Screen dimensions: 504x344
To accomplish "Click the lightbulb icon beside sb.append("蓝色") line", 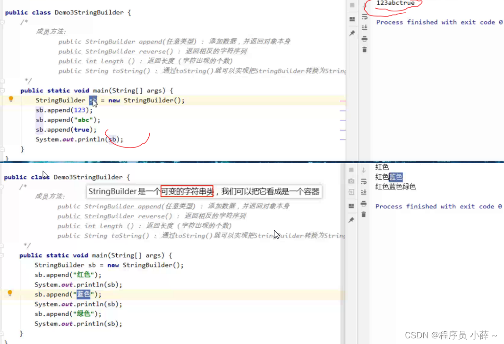I will click(10, 294).
